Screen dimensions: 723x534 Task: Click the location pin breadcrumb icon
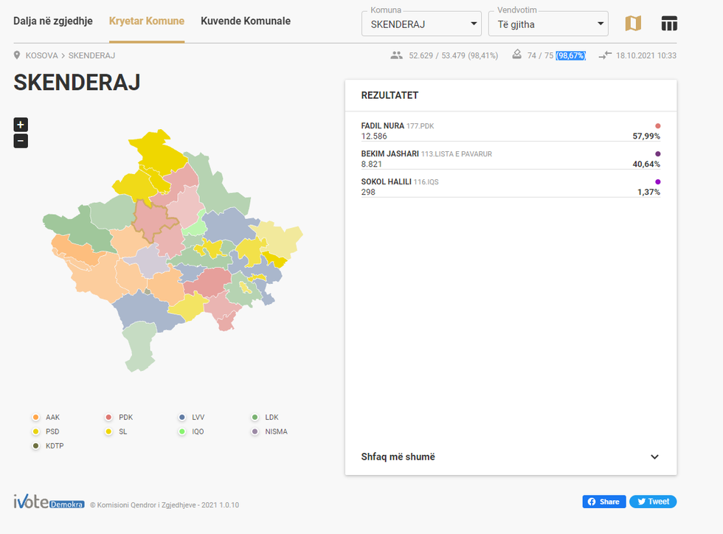point(17,55)
